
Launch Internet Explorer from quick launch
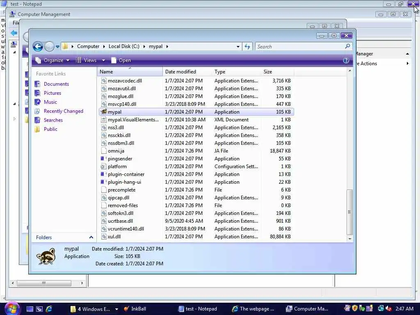(x=49, y=309)
